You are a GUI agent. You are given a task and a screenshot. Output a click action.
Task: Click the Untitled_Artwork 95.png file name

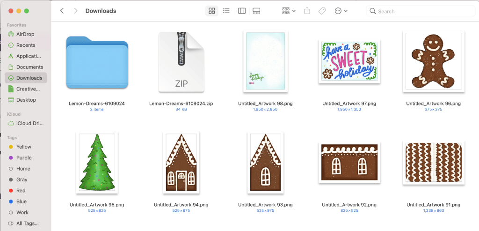click(x=97, y=205)
